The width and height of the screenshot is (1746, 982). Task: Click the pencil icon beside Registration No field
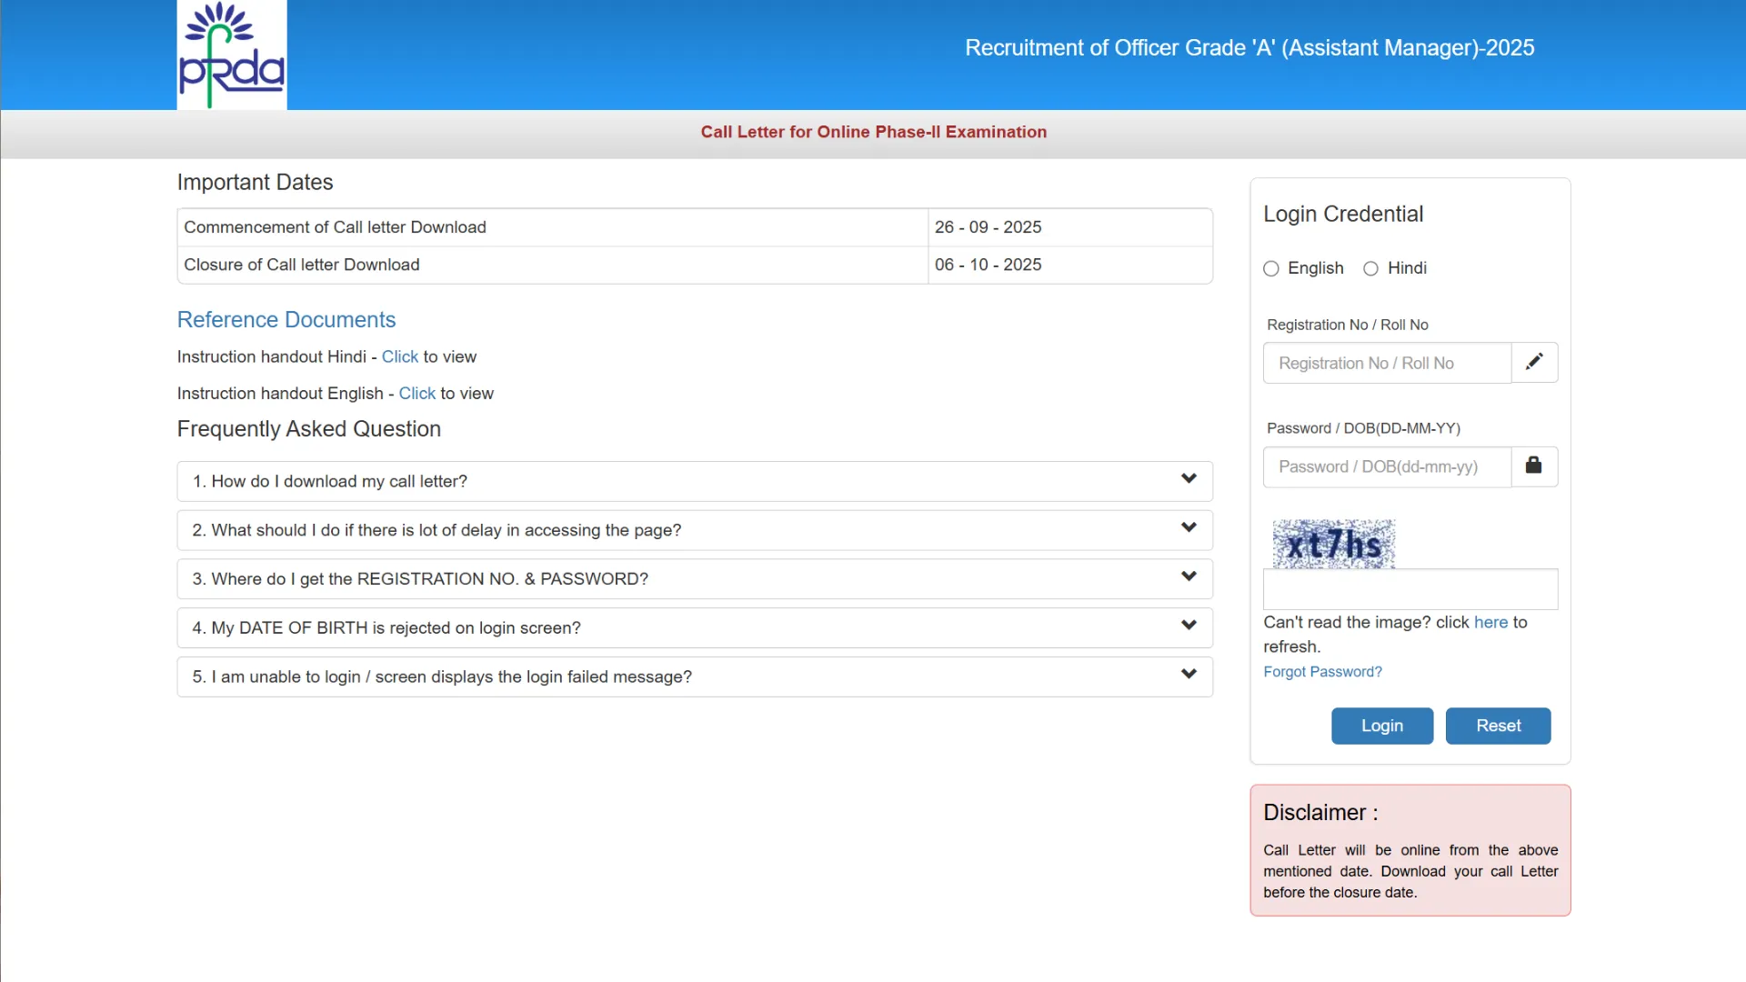tap(1534, 362)
